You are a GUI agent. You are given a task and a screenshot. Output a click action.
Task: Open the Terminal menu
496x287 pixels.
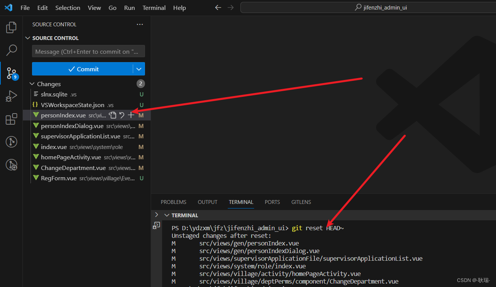[x=154, y=8]
